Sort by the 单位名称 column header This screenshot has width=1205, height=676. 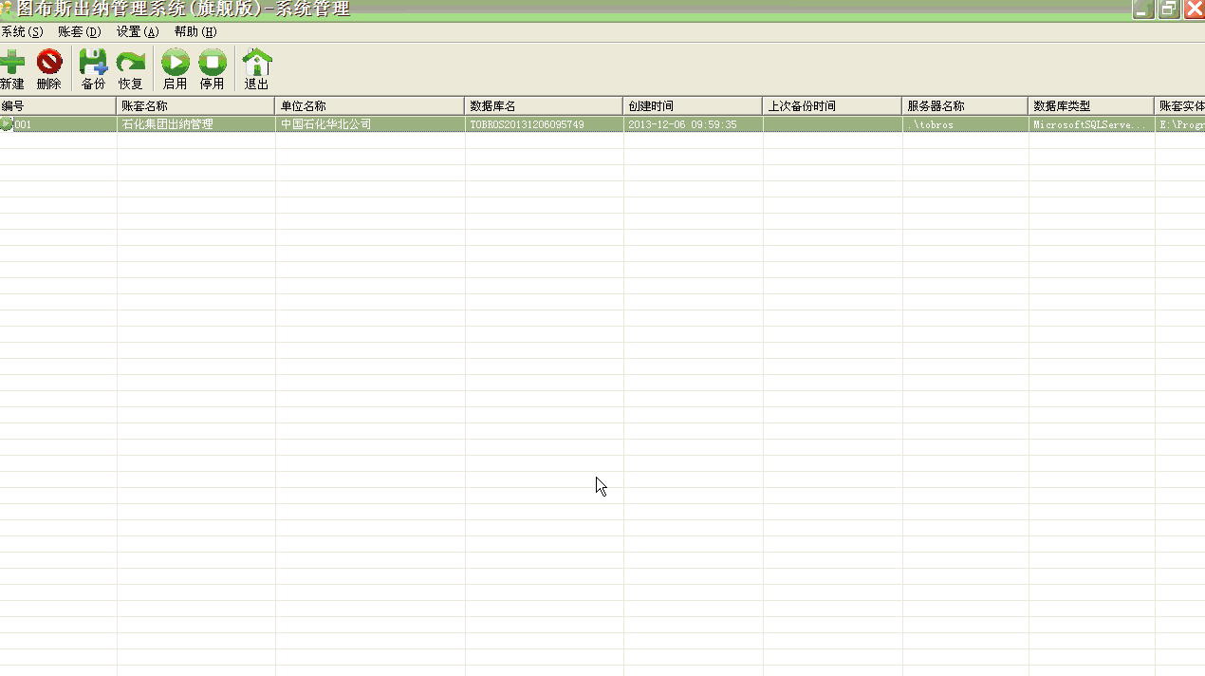(x=370, y=105)
